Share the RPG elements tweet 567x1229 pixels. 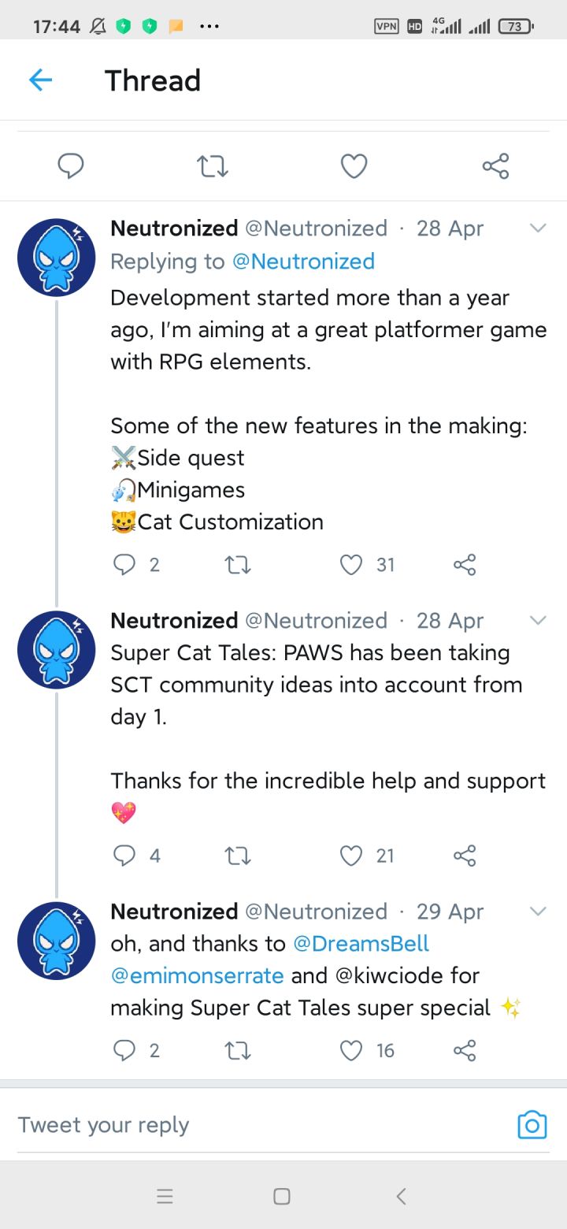pos(465,564)
